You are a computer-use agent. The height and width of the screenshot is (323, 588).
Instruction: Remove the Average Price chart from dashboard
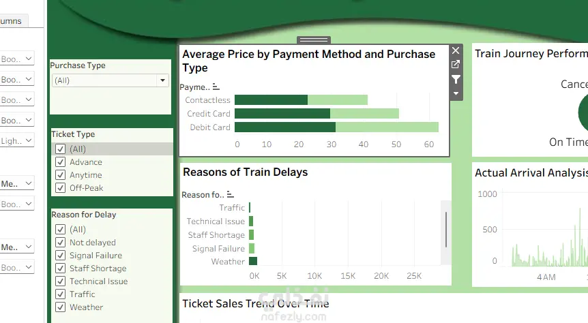pyautogui.click(x=456, y=50)
